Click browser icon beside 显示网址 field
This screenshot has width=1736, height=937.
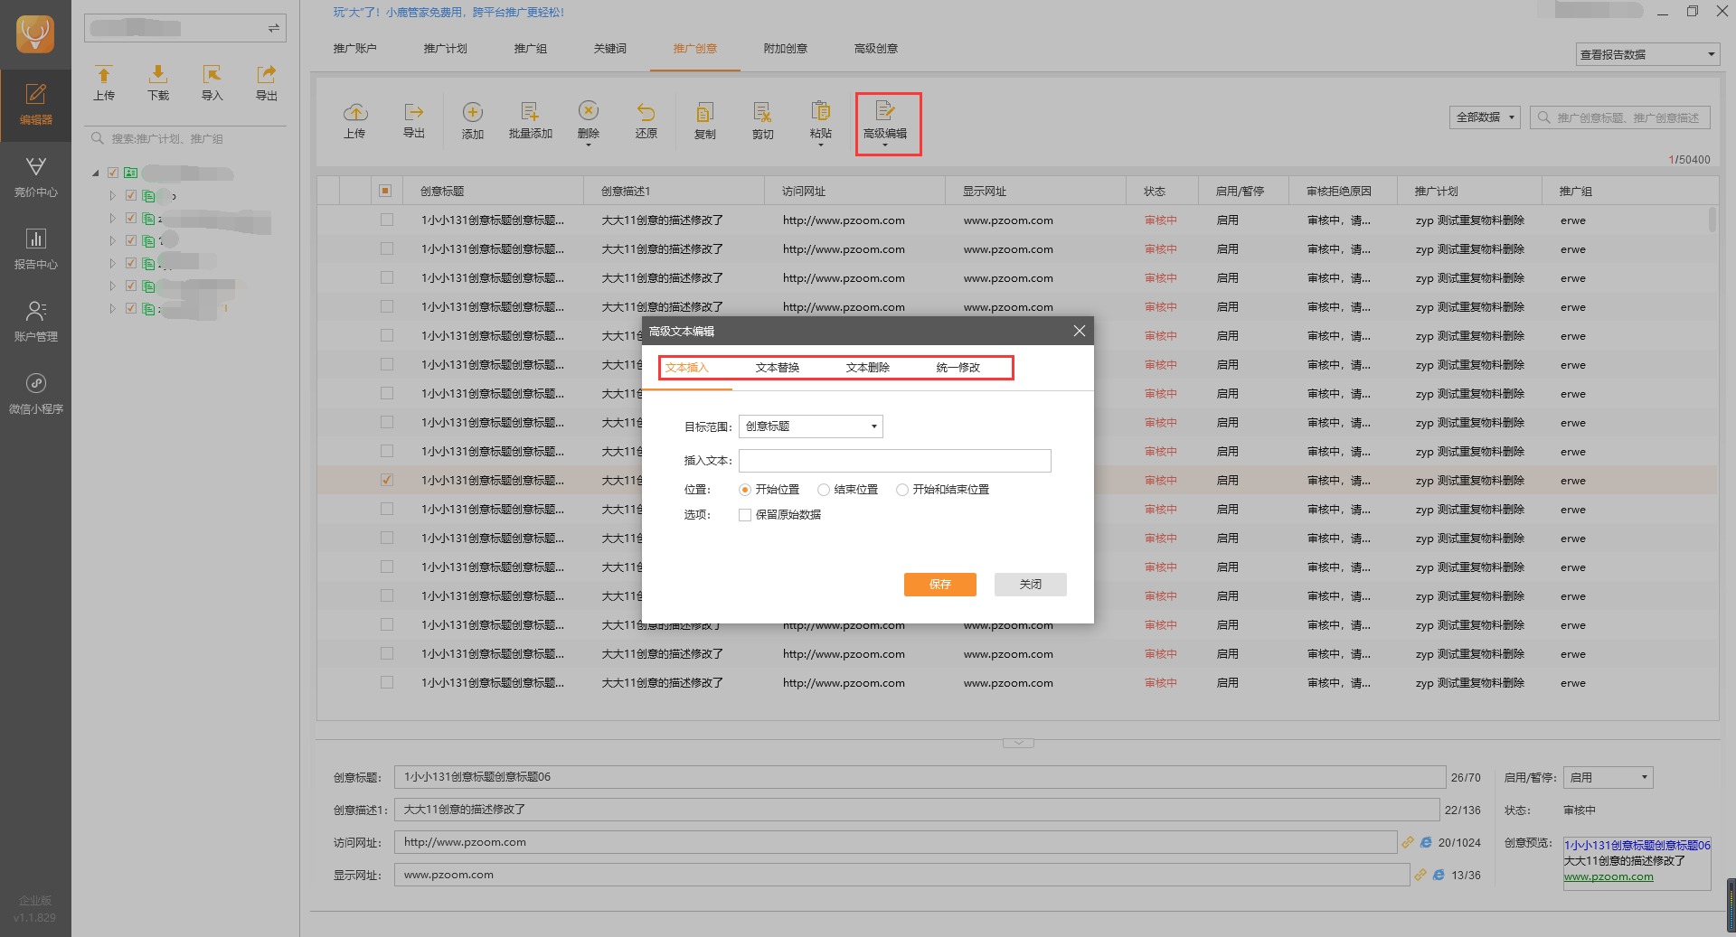pyautogui.click(x=1439, y=875)
